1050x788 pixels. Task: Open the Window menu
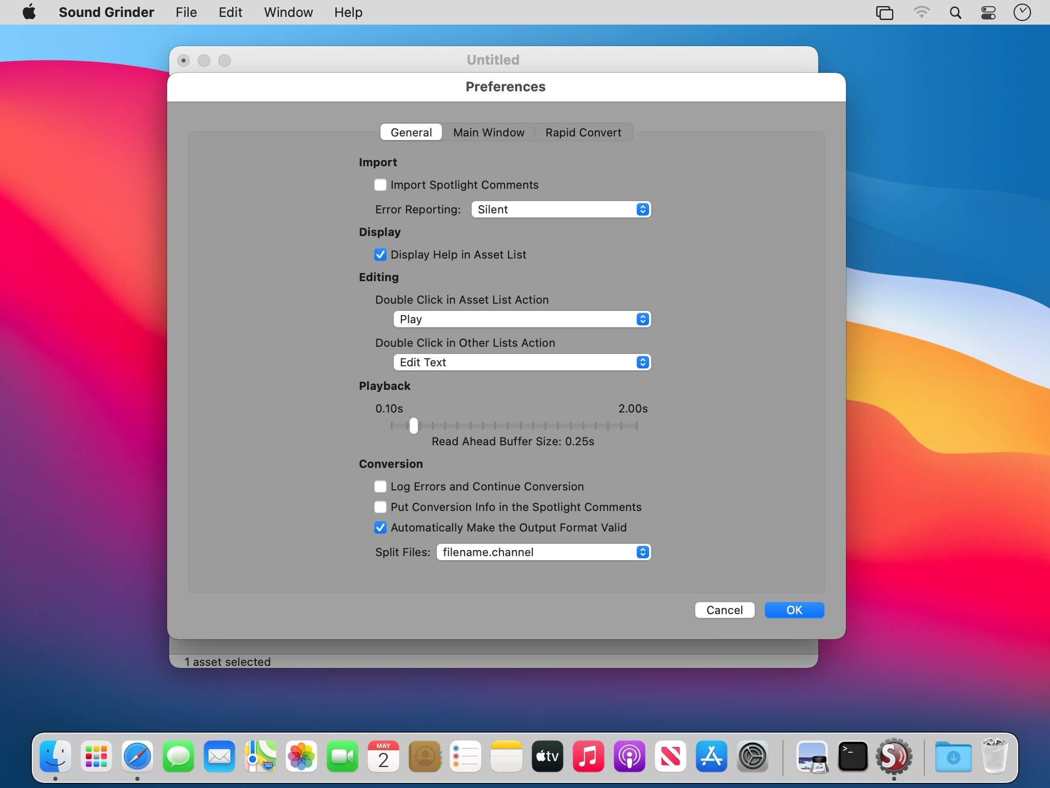click(x=288, y=12)
